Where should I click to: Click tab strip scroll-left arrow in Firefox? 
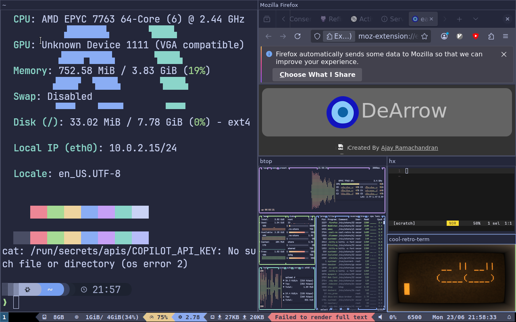point(284,19)
